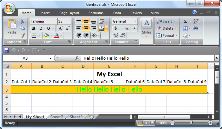Click the Fill down arrow icon
This screenshot has width=222, height=129.
[x=185, y=28]
